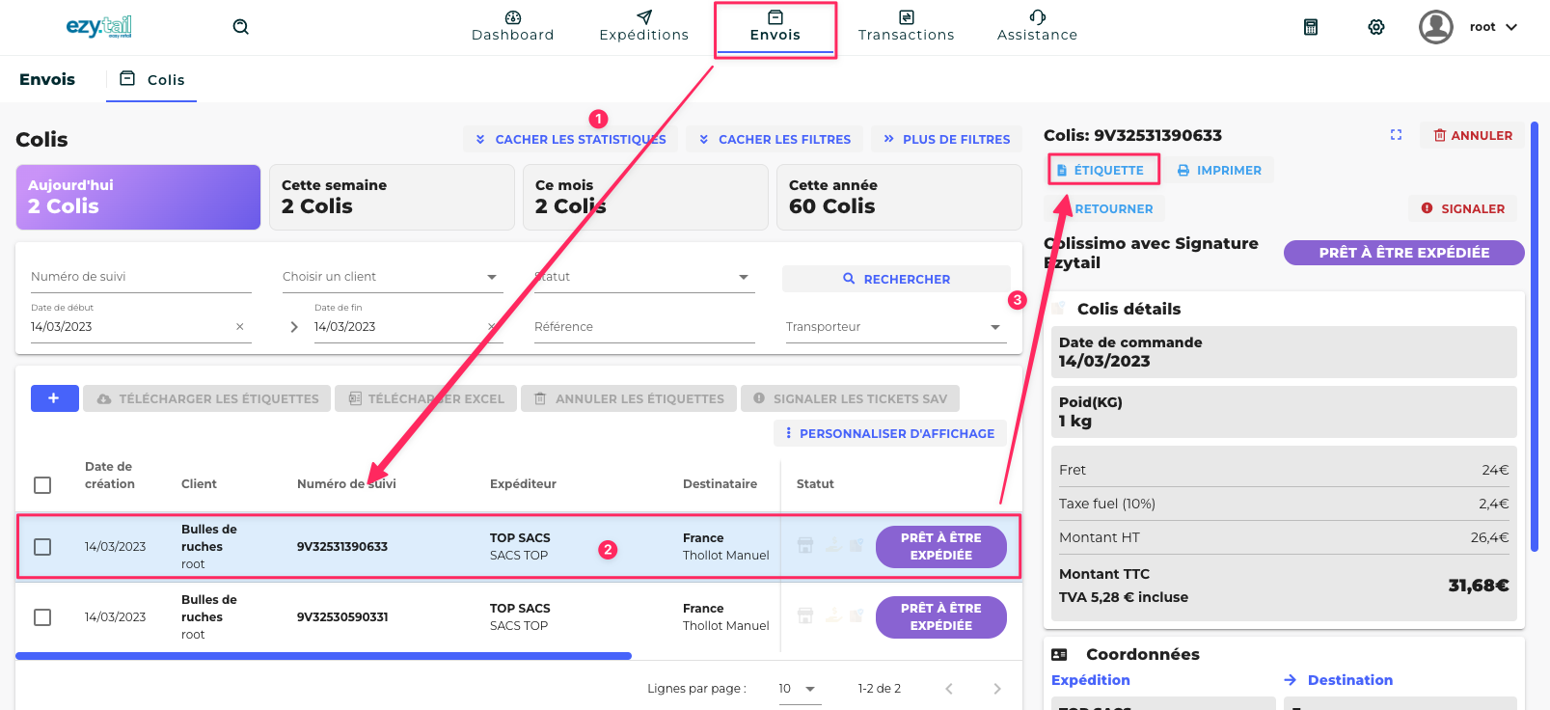The height and width of the screenshot is (710, 1550).
Task: Click the store icon on 9V32530590331 row
Action: (805, 615)
